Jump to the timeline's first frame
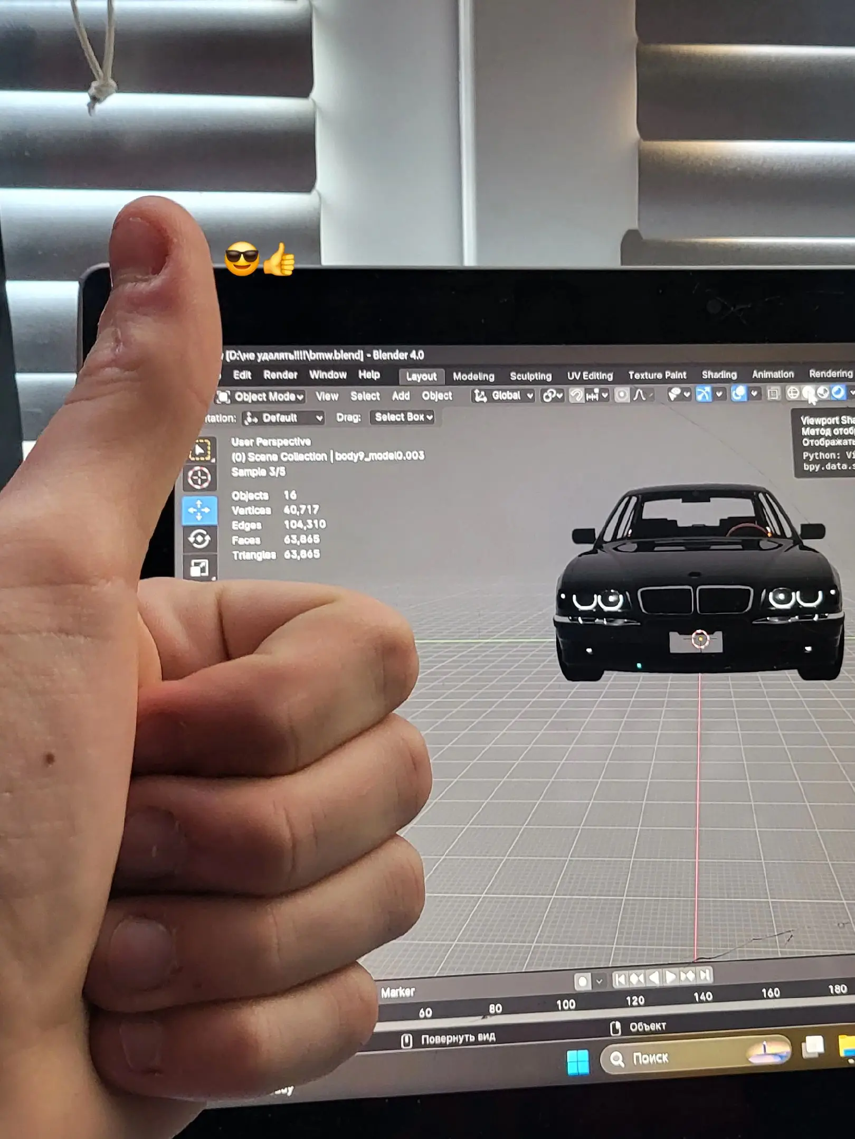Viewport: 855px width, 1139px height. [x=620, y=980]
